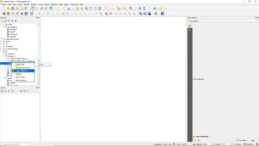Select buildg.tif under Favorites
The width and height of the screenshot is (259, 146).
[x=13, y=30]
